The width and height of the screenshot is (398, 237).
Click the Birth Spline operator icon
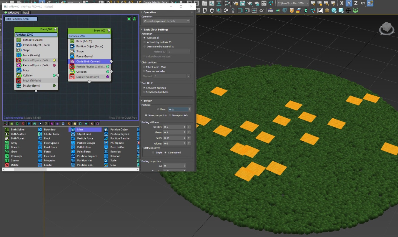pyautogui.click(x=7, y=130)
